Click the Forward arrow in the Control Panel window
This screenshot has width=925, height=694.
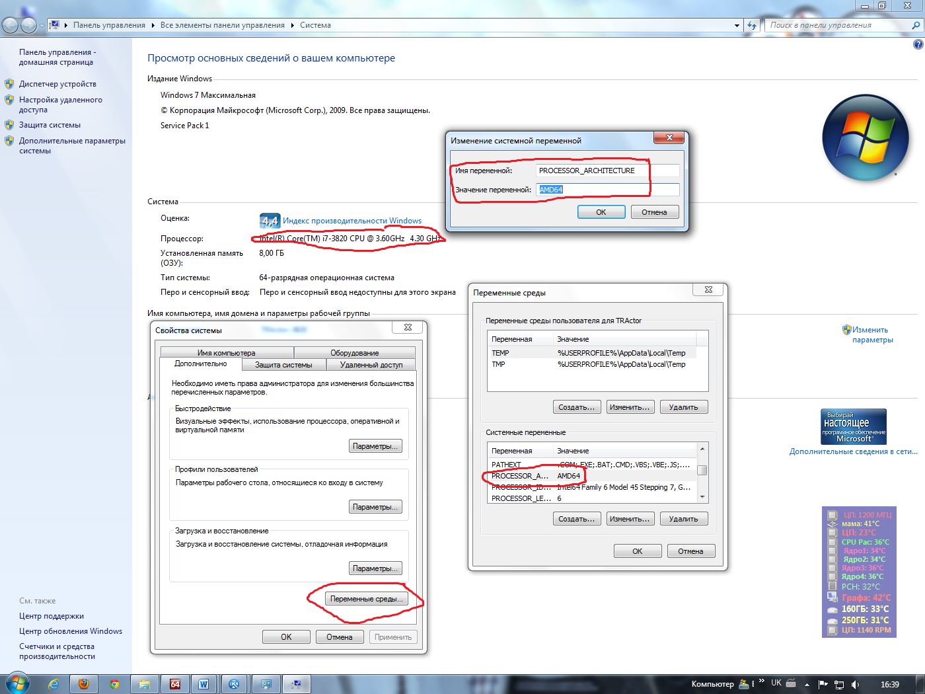[28, 25]
